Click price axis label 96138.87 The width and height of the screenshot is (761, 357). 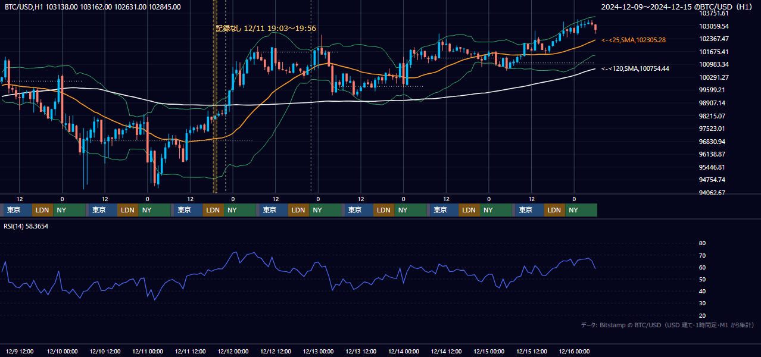pyautogui.click(x=712, y=154)
